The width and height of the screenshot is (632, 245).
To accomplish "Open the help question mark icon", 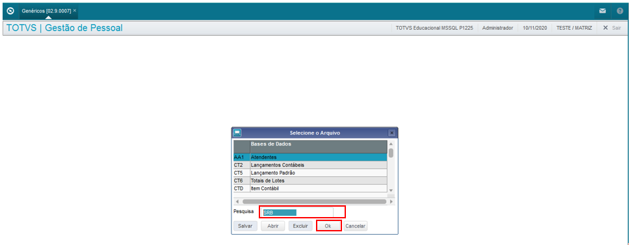I will (620, 11).
